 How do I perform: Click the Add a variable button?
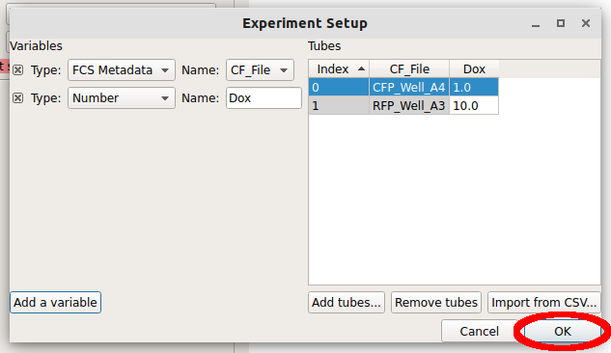tap(55, 303)
